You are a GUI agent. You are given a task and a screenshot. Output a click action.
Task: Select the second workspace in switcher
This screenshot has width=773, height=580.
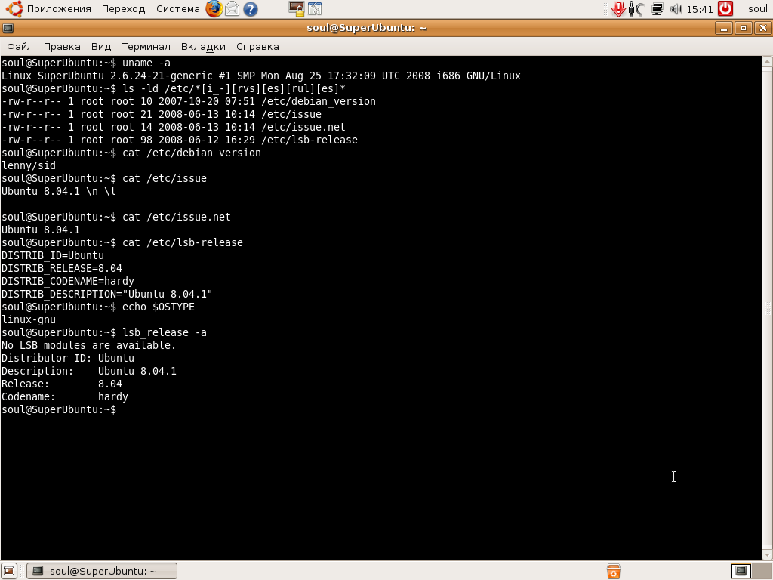click(x=762, y=571)
